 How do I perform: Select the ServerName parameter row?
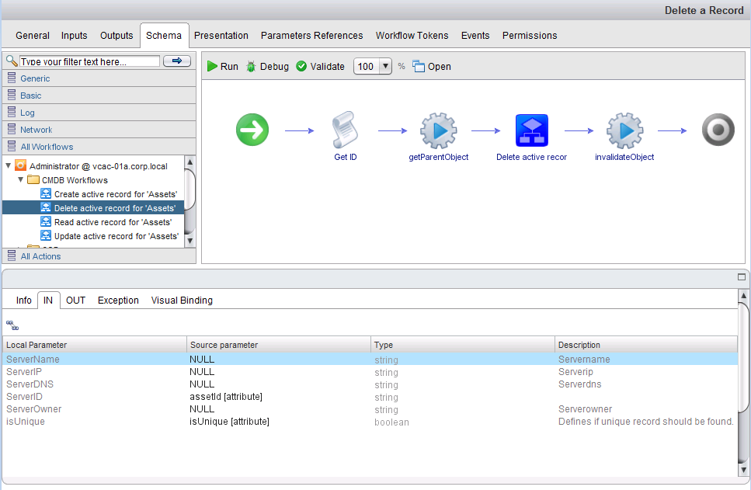(370, 359)
